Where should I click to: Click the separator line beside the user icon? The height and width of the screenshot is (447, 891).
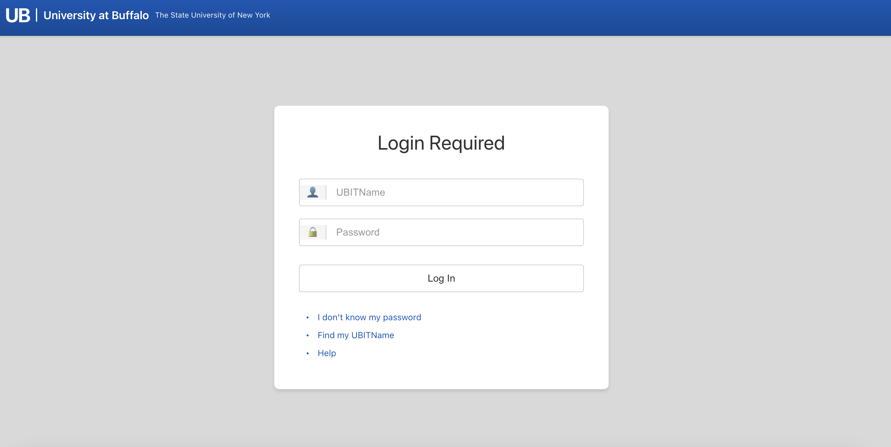[326, 192]
